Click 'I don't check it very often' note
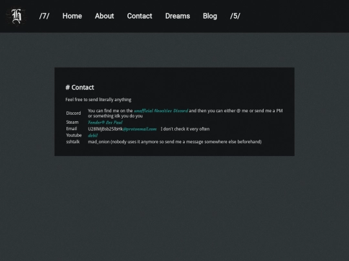The width and height of the screenshot is (349, 261). [x=185, y=129]
